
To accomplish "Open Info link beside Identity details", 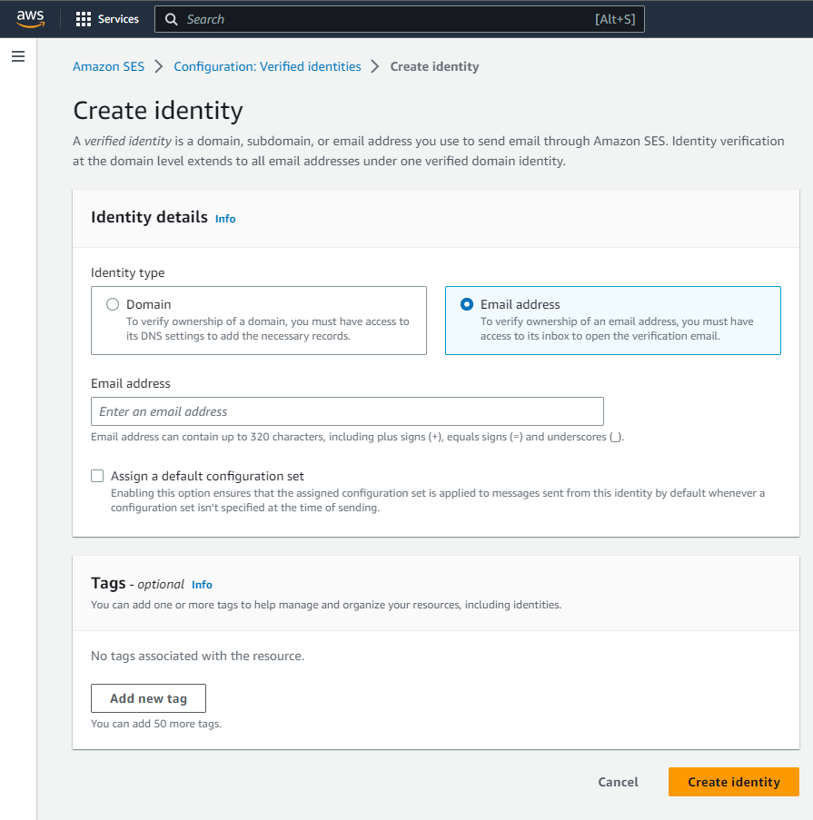I will point(225,219).
